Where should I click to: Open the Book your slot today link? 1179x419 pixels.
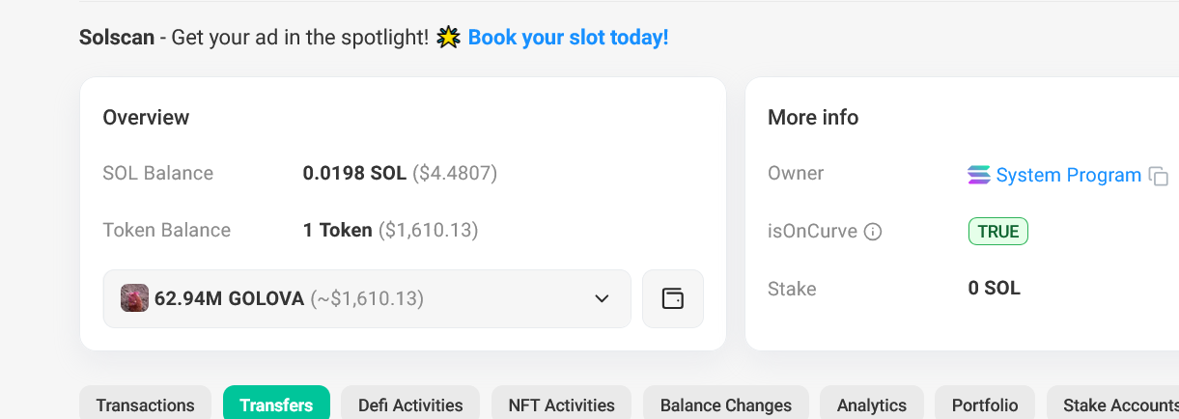pyautogui.click(x=568, y=39)
